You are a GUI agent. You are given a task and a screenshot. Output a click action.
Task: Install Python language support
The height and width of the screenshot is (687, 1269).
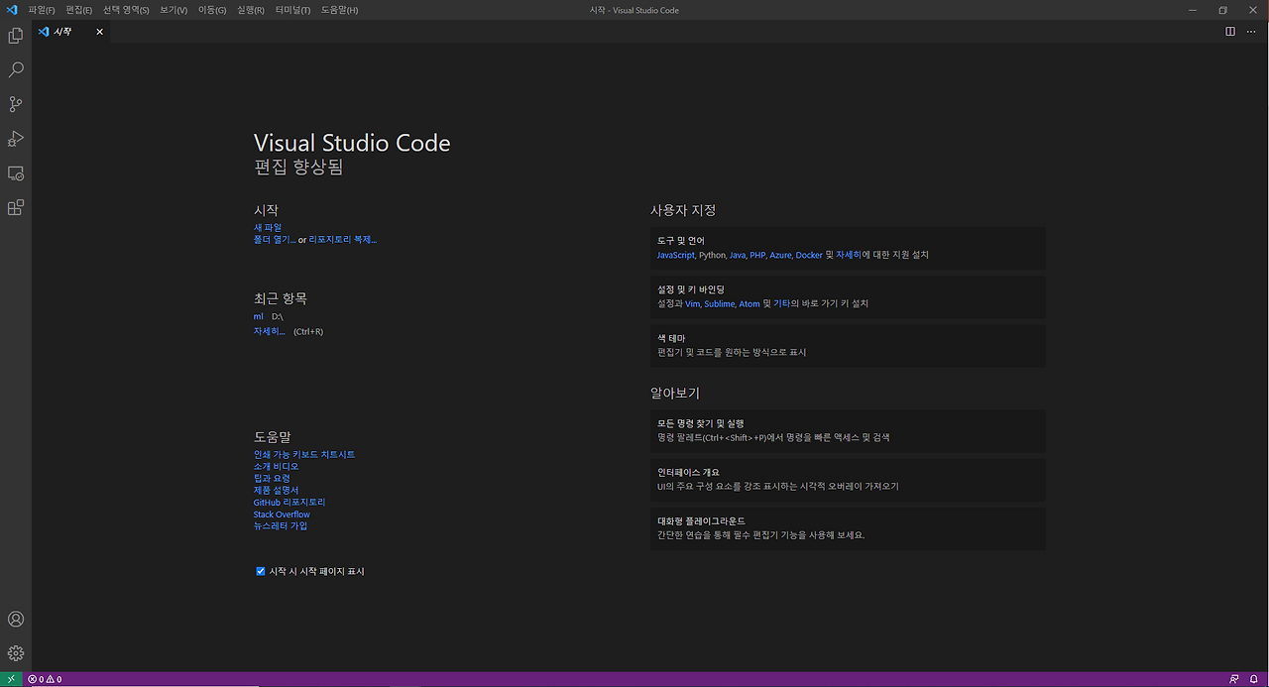tap(712, 255)
